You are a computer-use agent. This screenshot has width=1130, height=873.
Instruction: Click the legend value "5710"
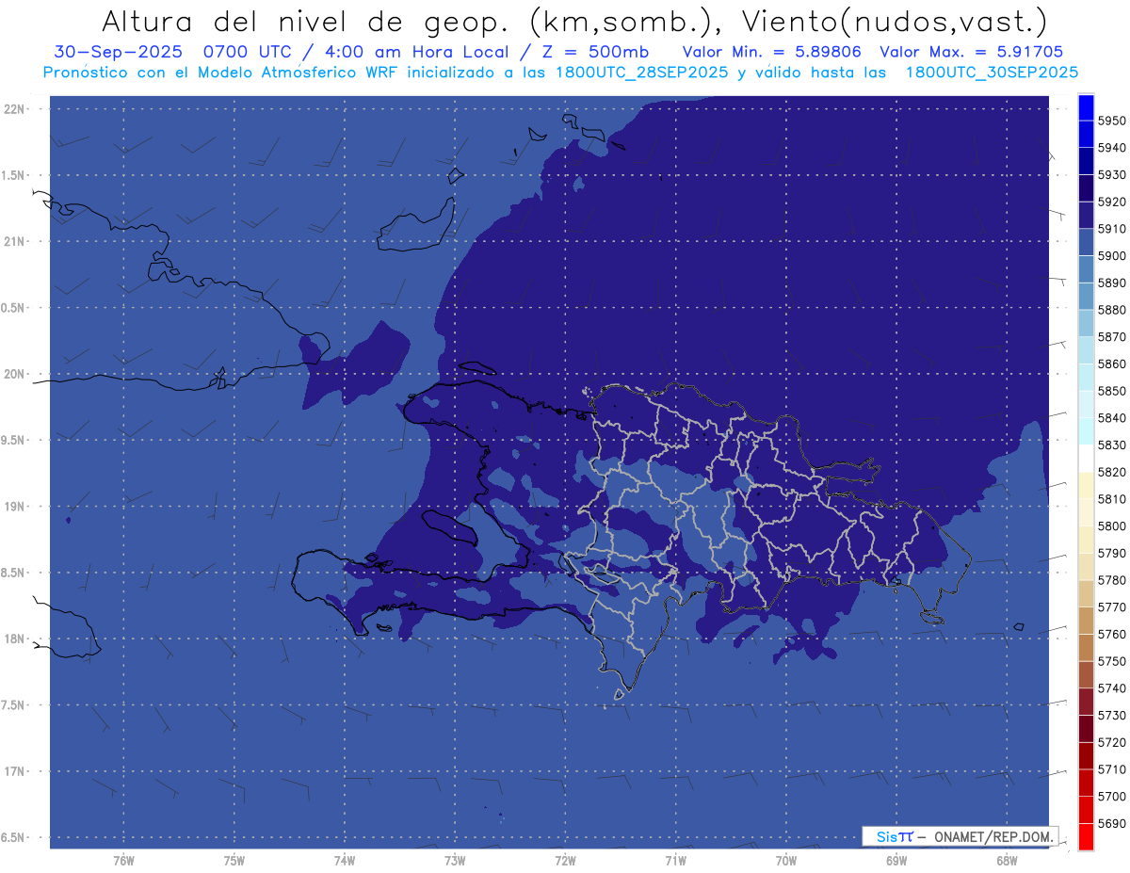click(x=1111, y=769)
